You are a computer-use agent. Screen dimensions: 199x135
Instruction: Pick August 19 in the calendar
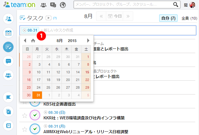[x=57, y=80]
